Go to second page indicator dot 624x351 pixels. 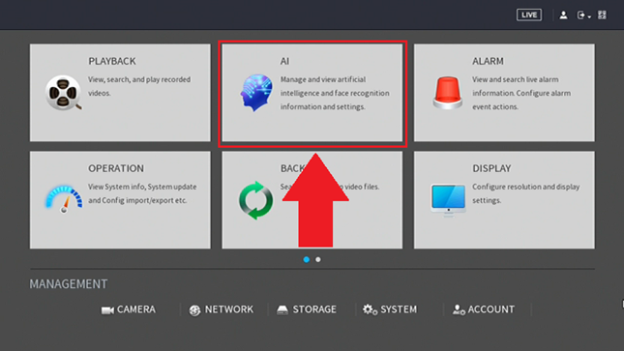(x=318, y=259)
